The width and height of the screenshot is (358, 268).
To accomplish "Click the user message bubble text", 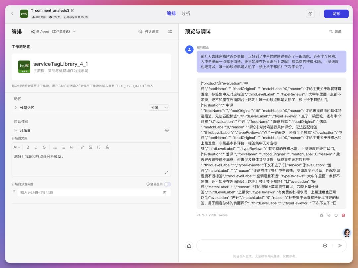I will 271,62.
